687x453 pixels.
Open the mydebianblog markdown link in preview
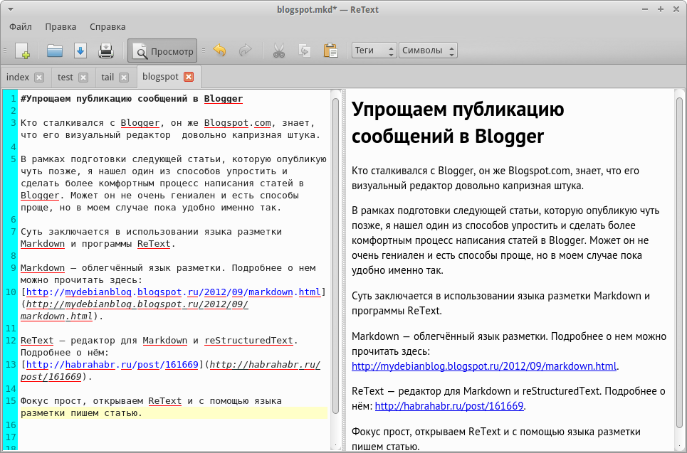484,366
